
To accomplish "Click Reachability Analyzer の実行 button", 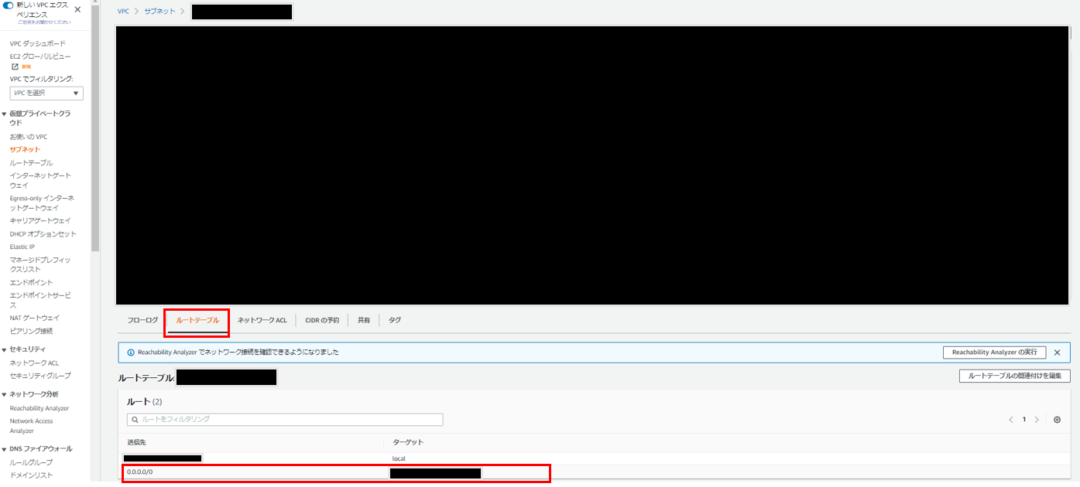I will 994,352.
